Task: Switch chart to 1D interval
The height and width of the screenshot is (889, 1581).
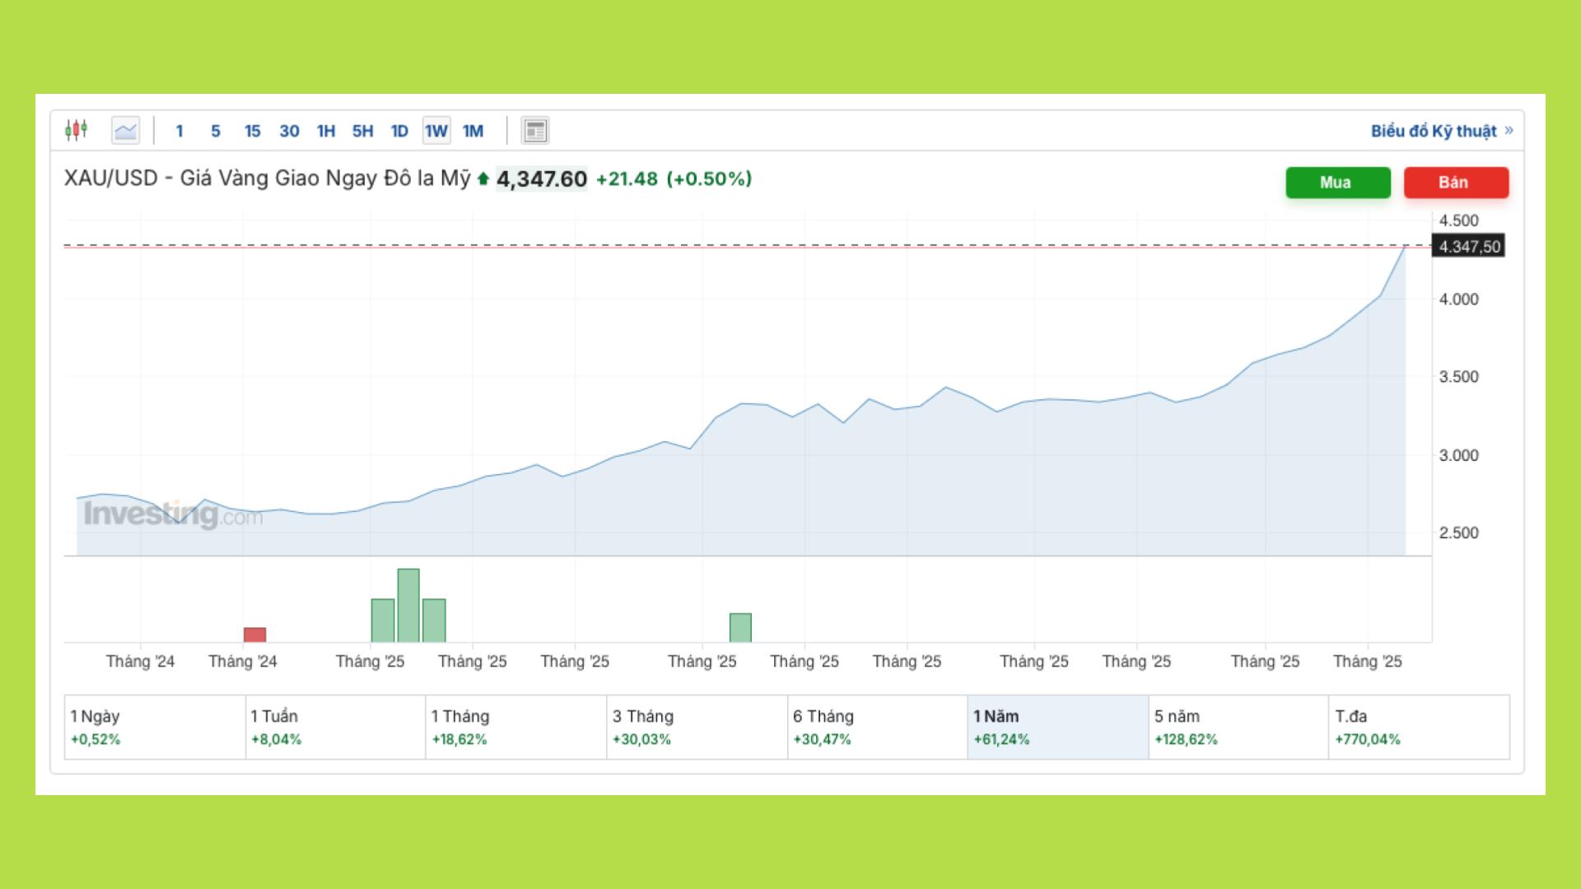Action: pyautogui.click(x=399, y=131)
